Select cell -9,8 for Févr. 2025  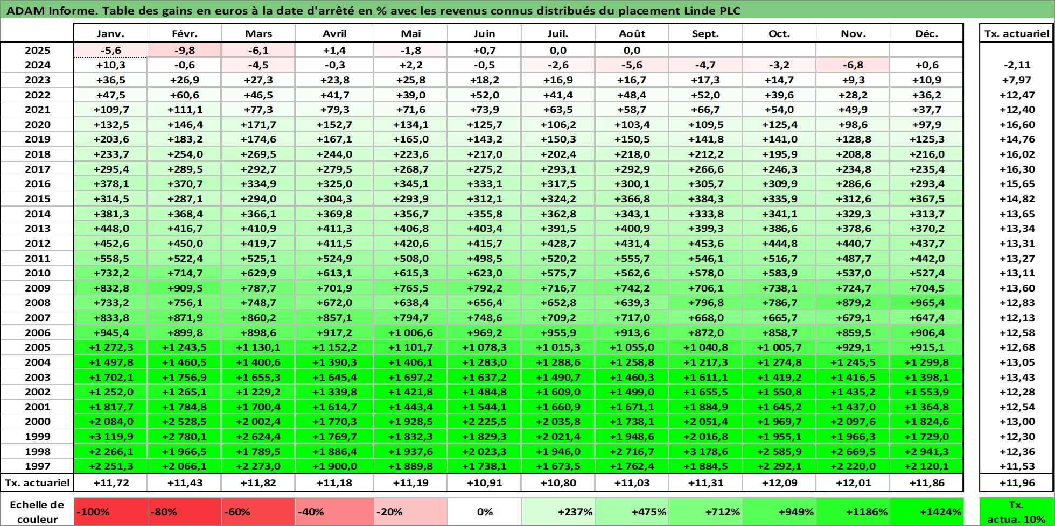point(185,51)
